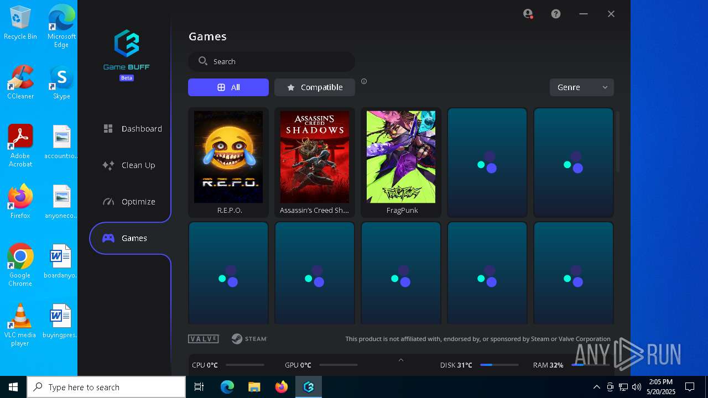This screenshot has width=708, height=398.
Task: Click the Valve logo
Action: click(x=204, y=339)
